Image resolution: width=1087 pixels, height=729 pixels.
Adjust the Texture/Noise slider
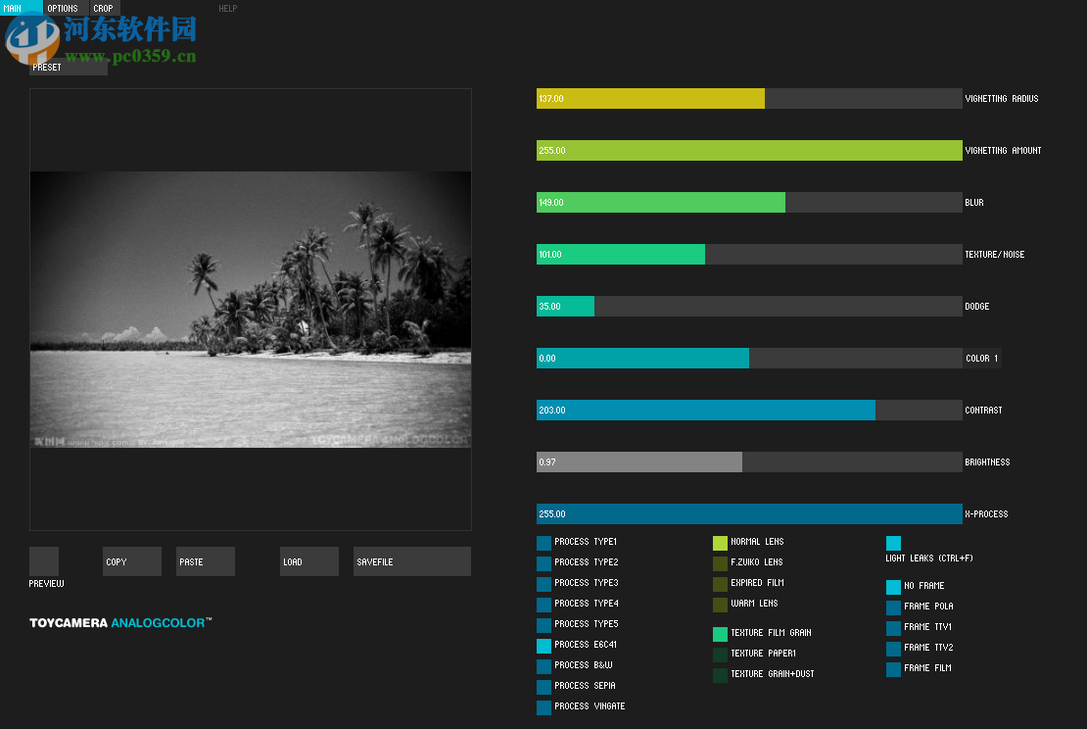(749, 255)
